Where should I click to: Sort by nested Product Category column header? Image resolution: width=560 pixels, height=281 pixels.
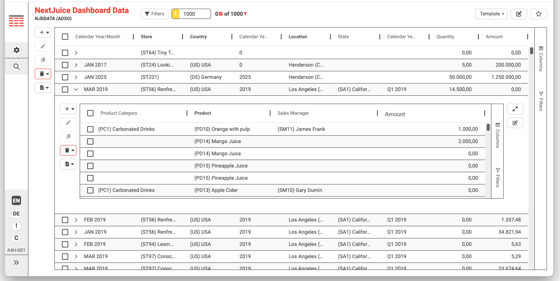click(119, 113)
